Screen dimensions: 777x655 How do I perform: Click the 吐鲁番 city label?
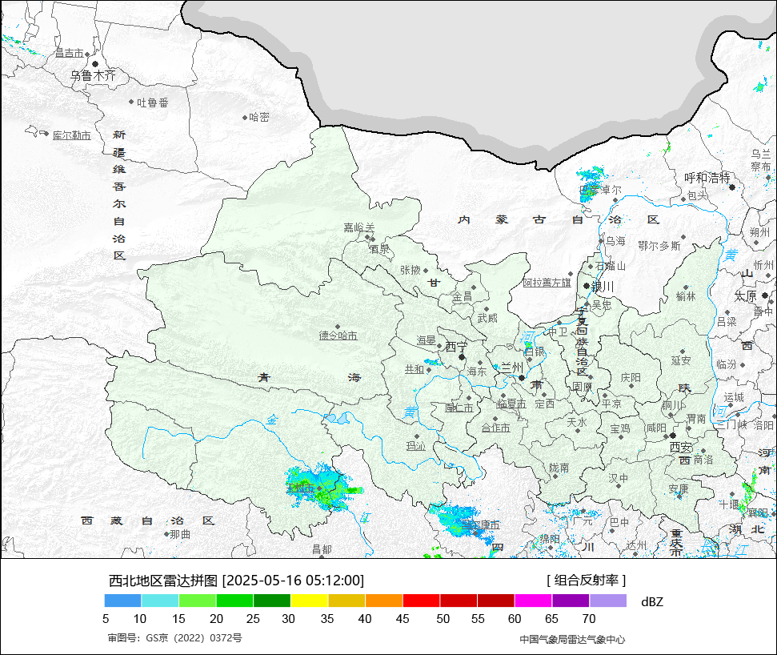pyautogui.click(x=153, y=102)
